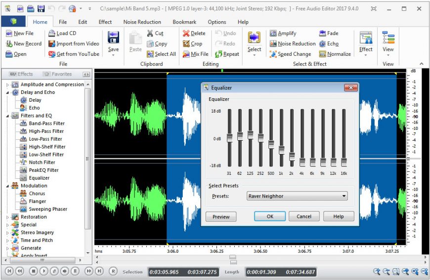Open the Options ribbon tab
Screen dimensions: 430x280
(x=216, y=22)
